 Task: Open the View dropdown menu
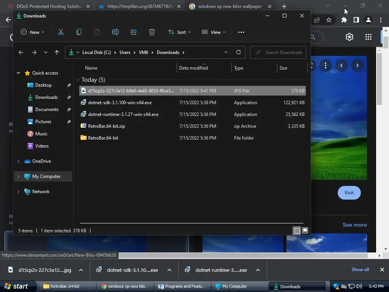click(213, 32)
